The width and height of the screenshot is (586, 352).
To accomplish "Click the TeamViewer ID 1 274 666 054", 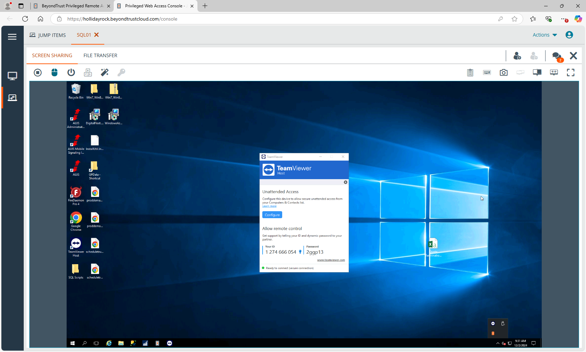I will coord(281,252).
